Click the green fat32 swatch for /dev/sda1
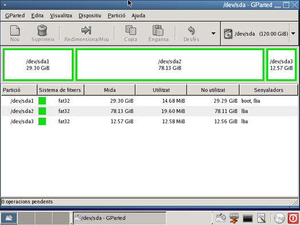 click(42, 101)
